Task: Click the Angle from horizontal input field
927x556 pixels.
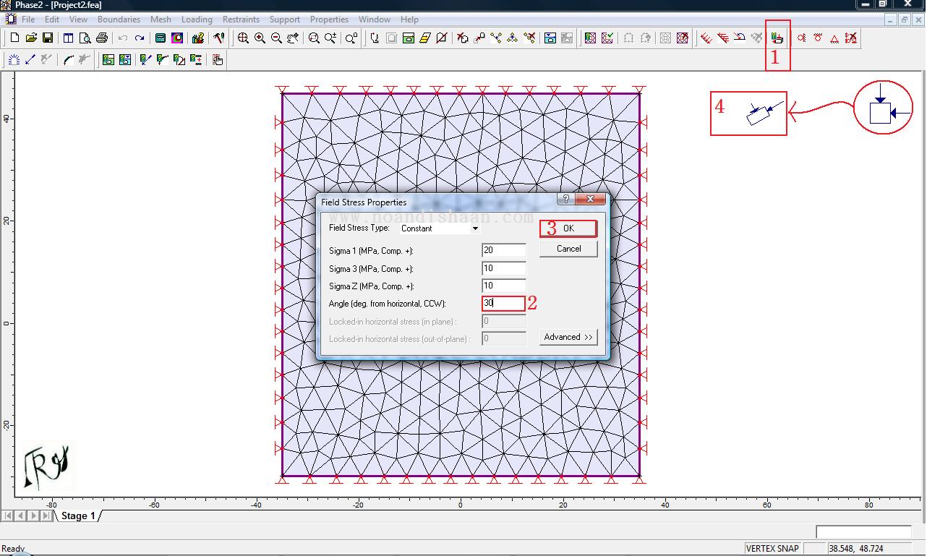Action: (x=504, y=304)
